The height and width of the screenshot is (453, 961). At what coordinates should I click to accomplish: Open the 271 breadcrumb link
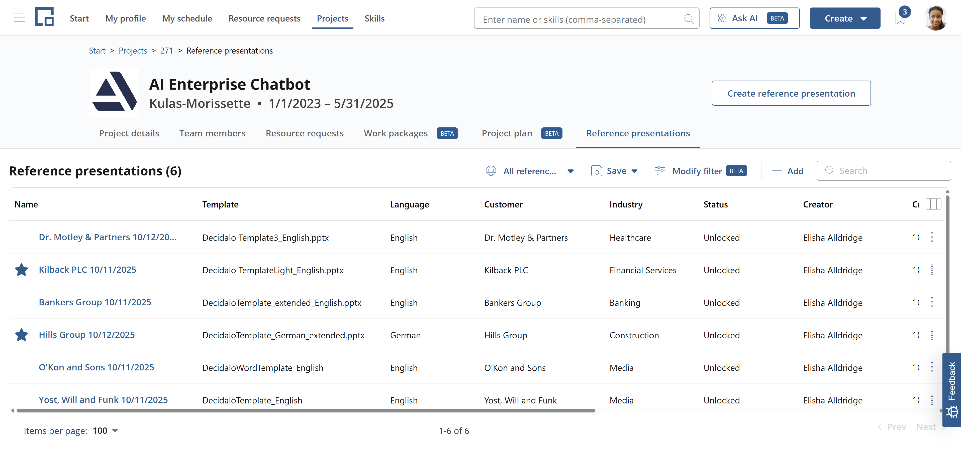pyautogui.click(x=166, y=50)
